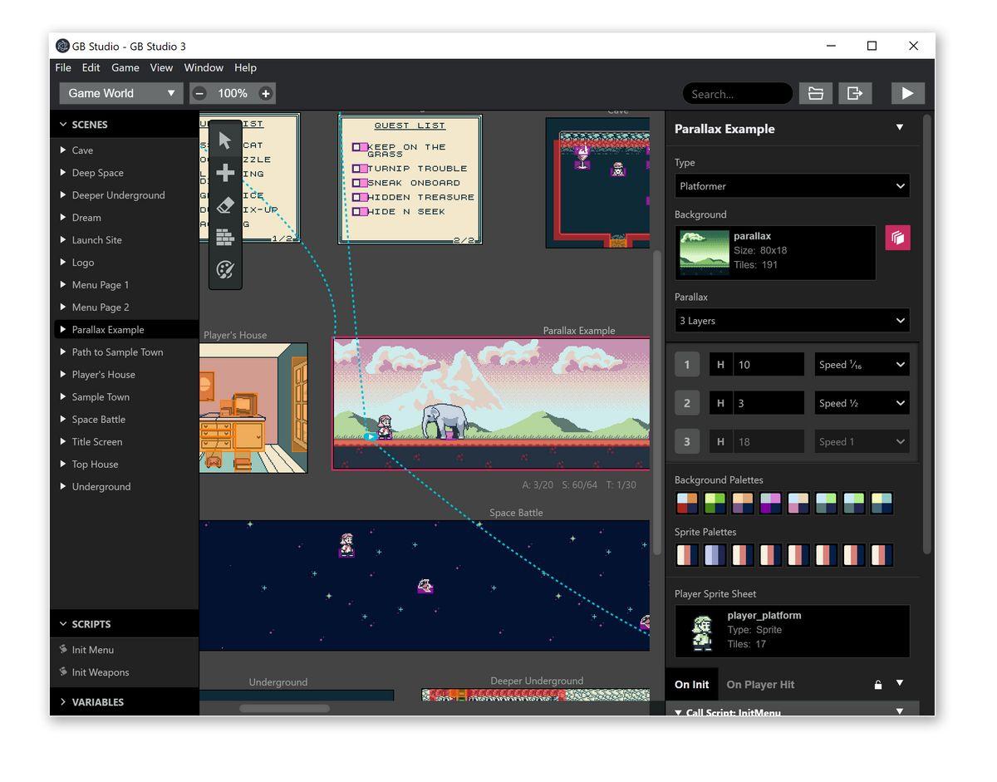Switch to the On Player Hit tab

coord(760,685)
